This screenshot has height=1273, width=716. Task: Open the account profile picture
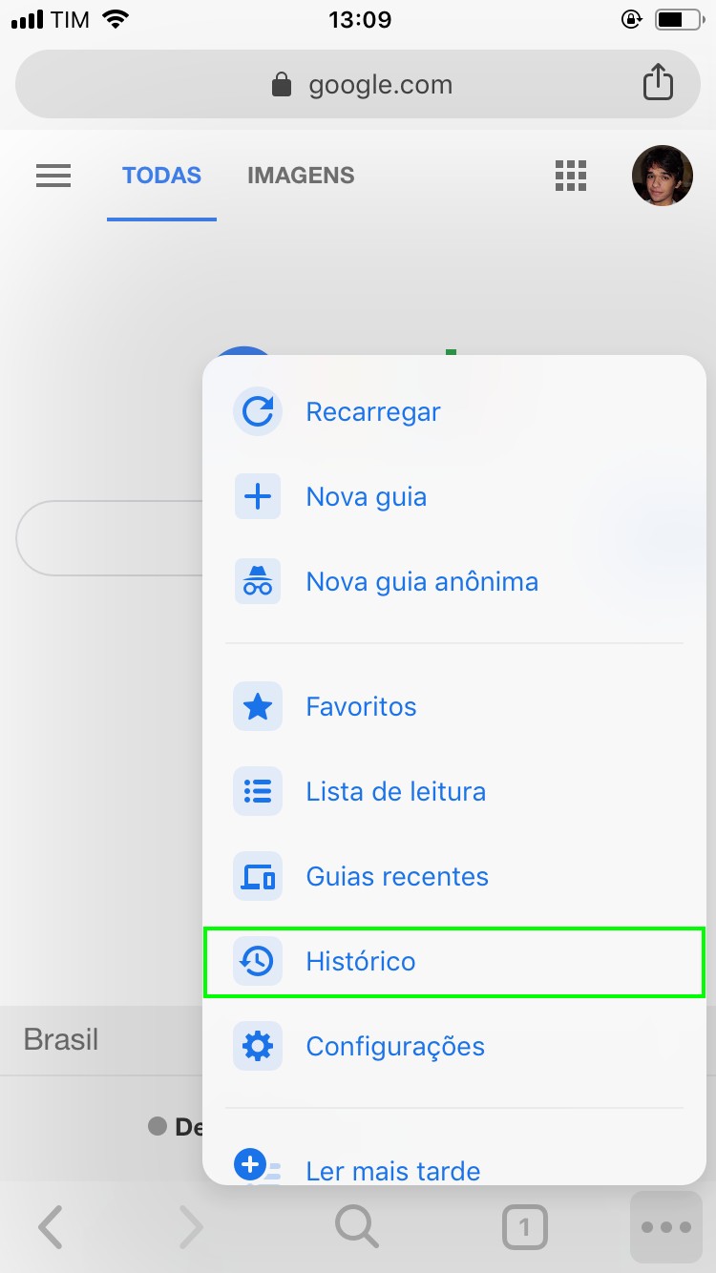click(x=663, y=176)
